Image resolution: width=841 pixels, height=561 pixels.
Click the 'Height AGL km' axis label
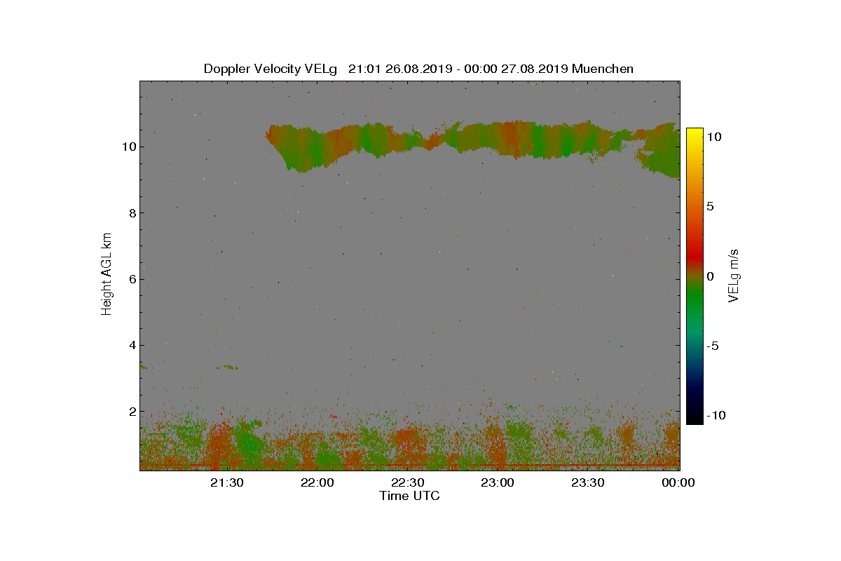[107, 273]
